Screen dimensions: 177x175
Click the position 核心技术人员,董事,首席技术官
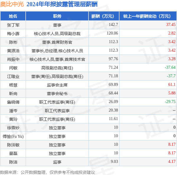point(57,59)
